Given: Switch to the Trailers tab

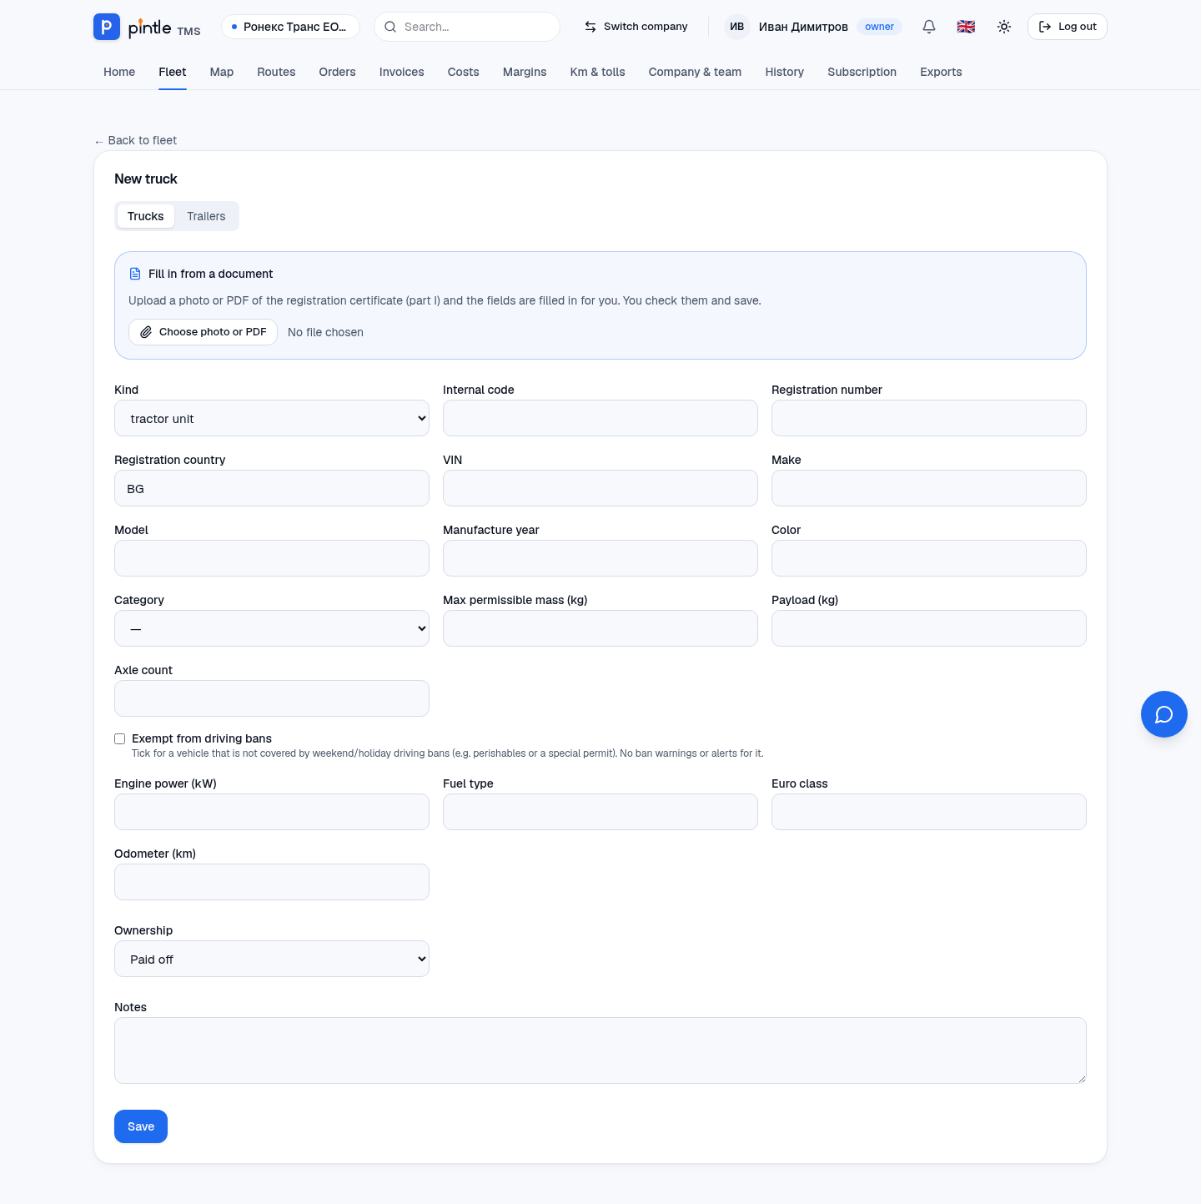Looking at the screenshot, I should 206,216.
